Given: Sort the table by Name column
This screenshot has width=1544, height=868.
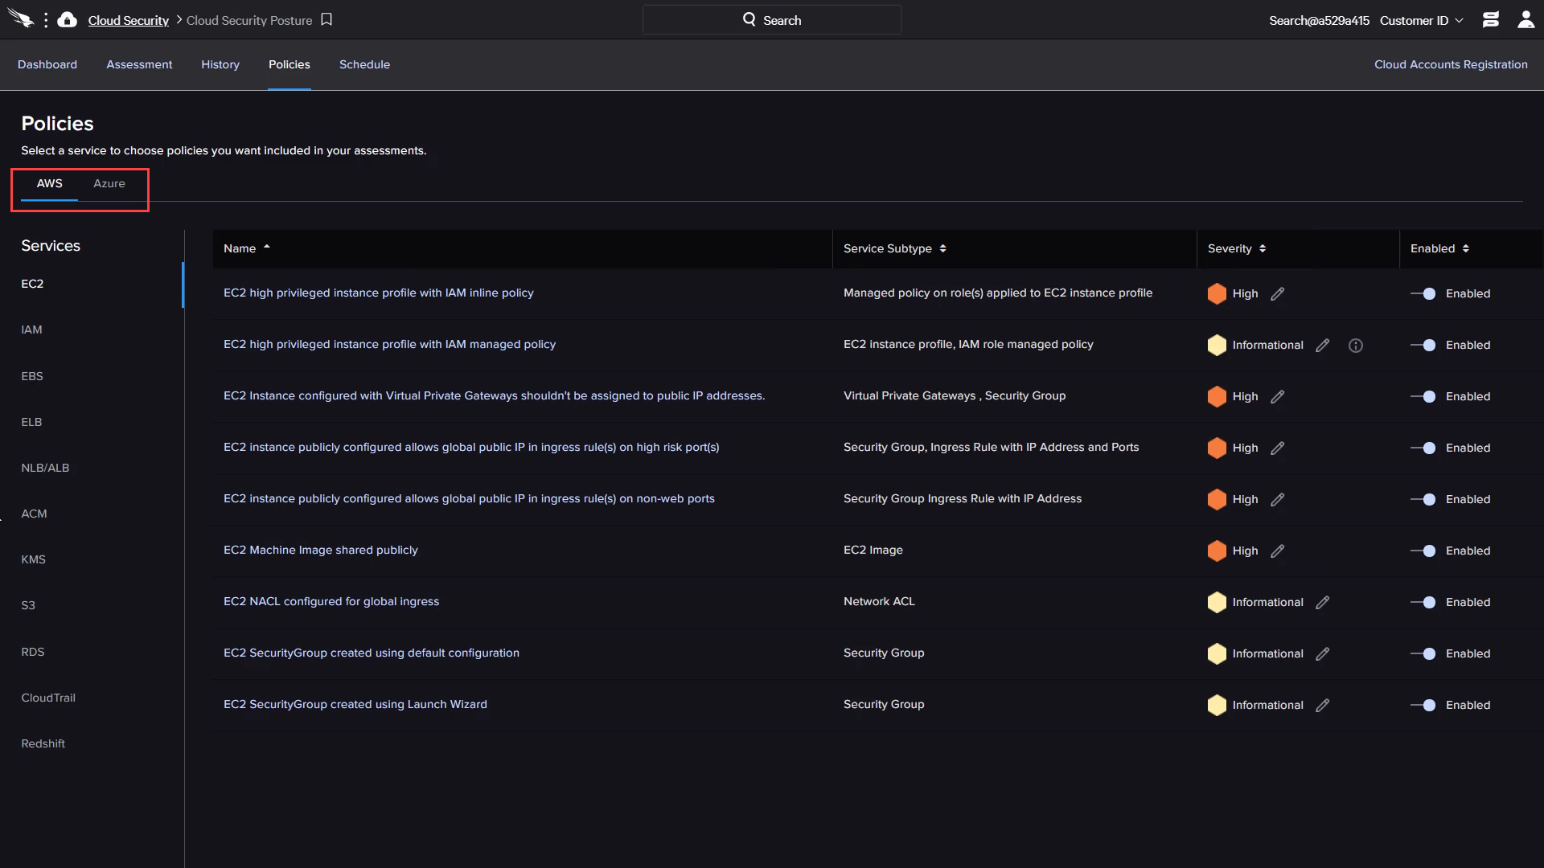Looking at the screenshot, I should coord(247,248).
